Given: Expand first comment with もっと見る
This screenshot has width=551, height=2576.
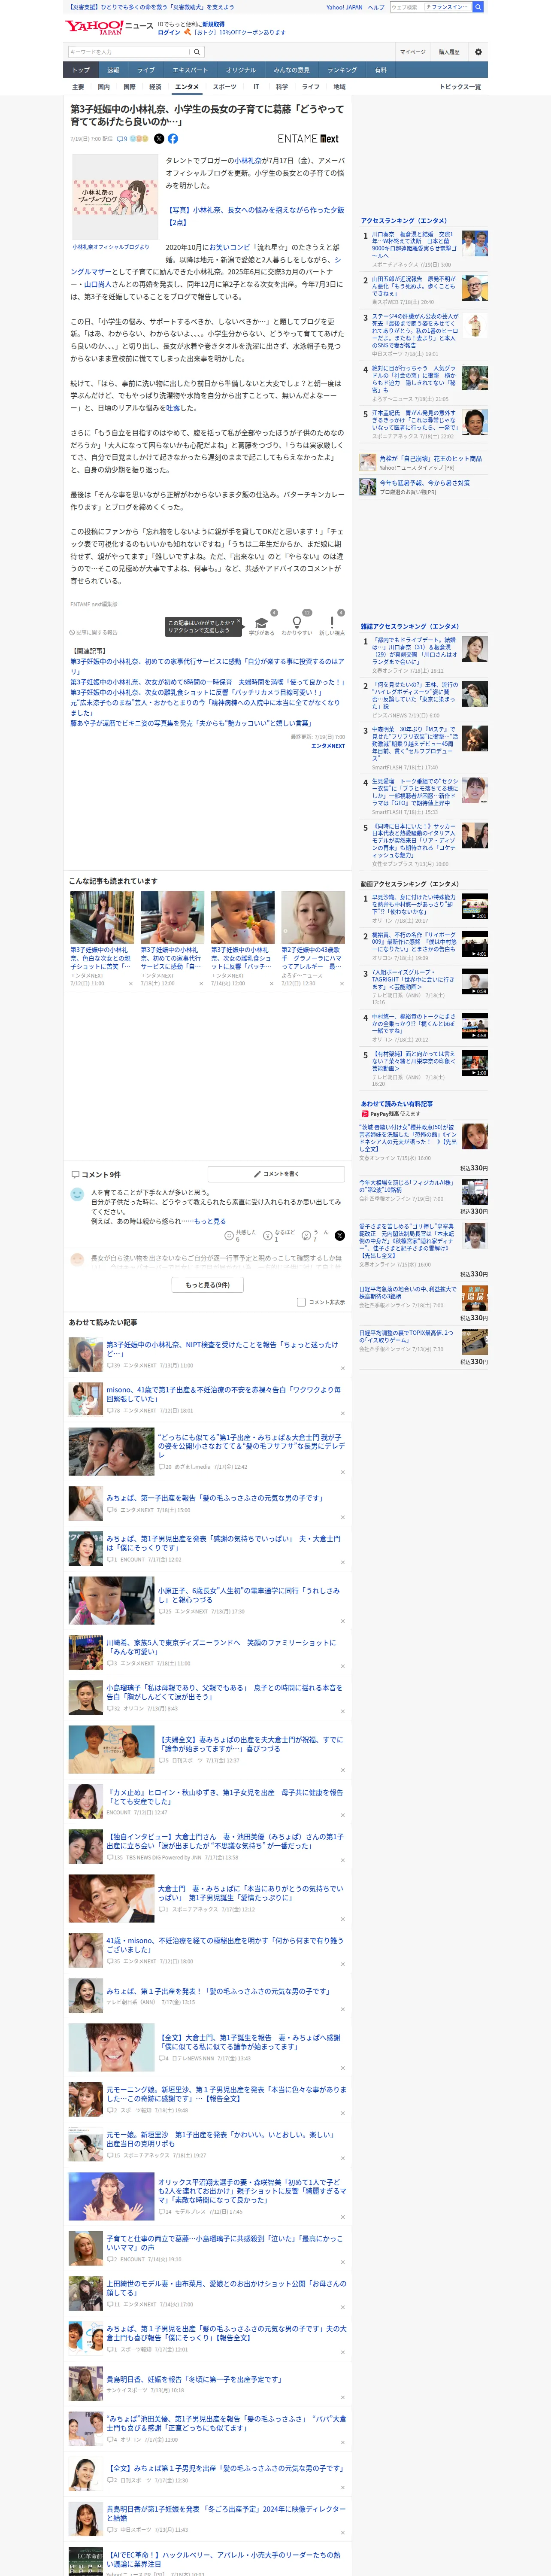Looking at the screenshot, I should [x=210, y=1221].
